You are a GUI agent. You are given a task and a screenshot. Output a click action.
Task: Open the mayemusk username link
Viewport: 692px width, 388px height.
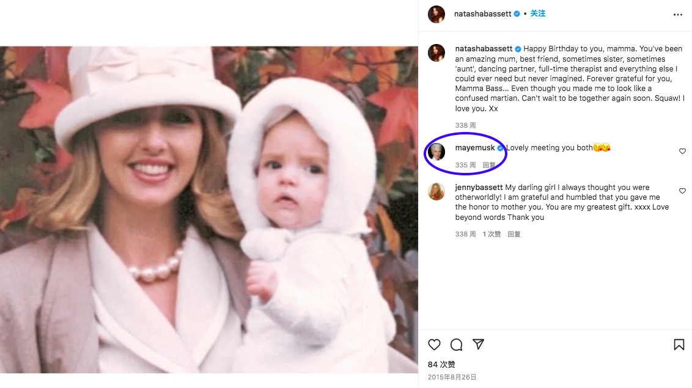[x=475, y=148]
